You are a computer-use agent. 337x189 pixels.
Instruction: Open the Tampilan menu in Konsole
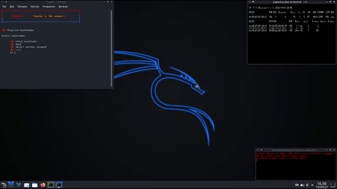tap(22, 7)
